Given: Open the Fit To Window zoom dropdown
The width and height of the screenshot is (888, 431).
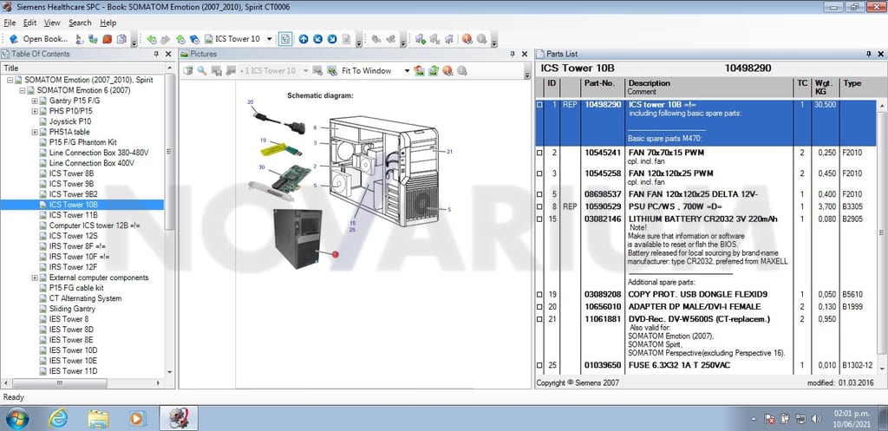Looking at the screenshot, I should pos(406,71).
